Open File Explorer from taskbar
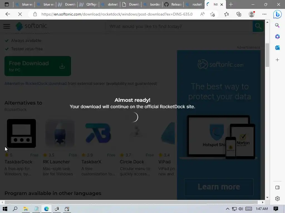Screen dimensions: 285x213 (26, 209)
